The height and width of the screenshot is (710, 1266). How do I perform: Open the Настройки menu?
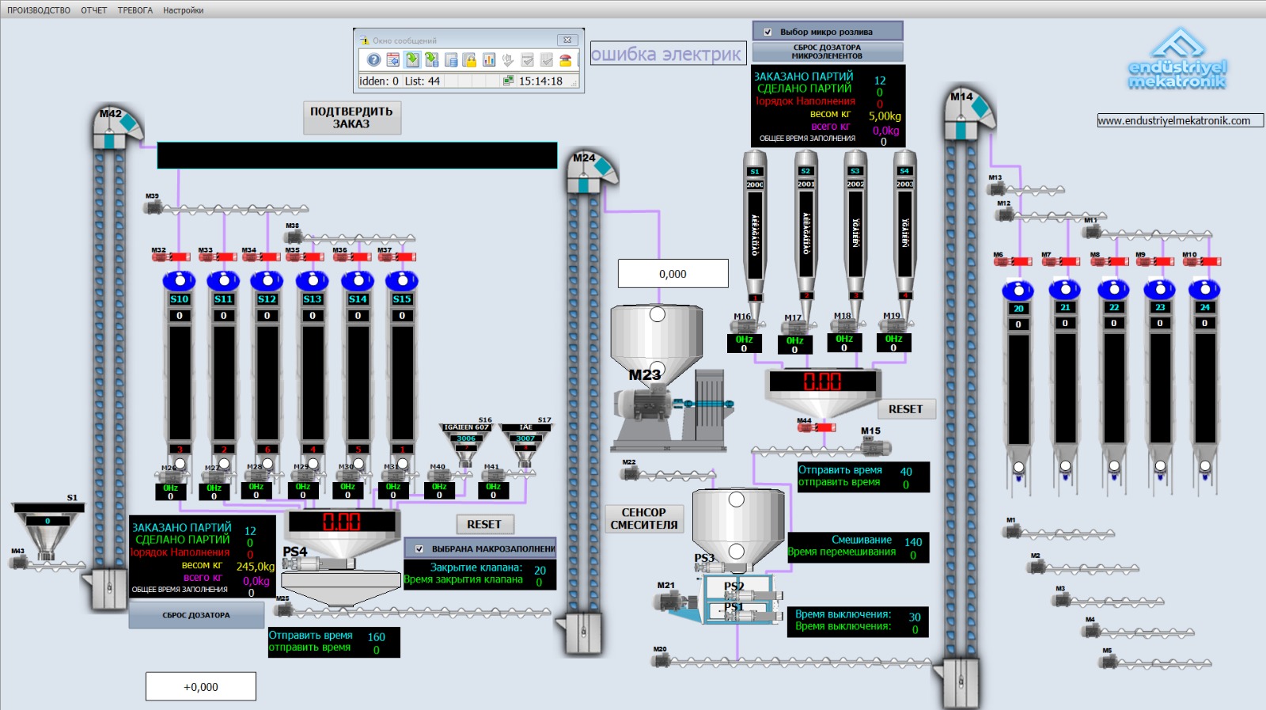183,10
